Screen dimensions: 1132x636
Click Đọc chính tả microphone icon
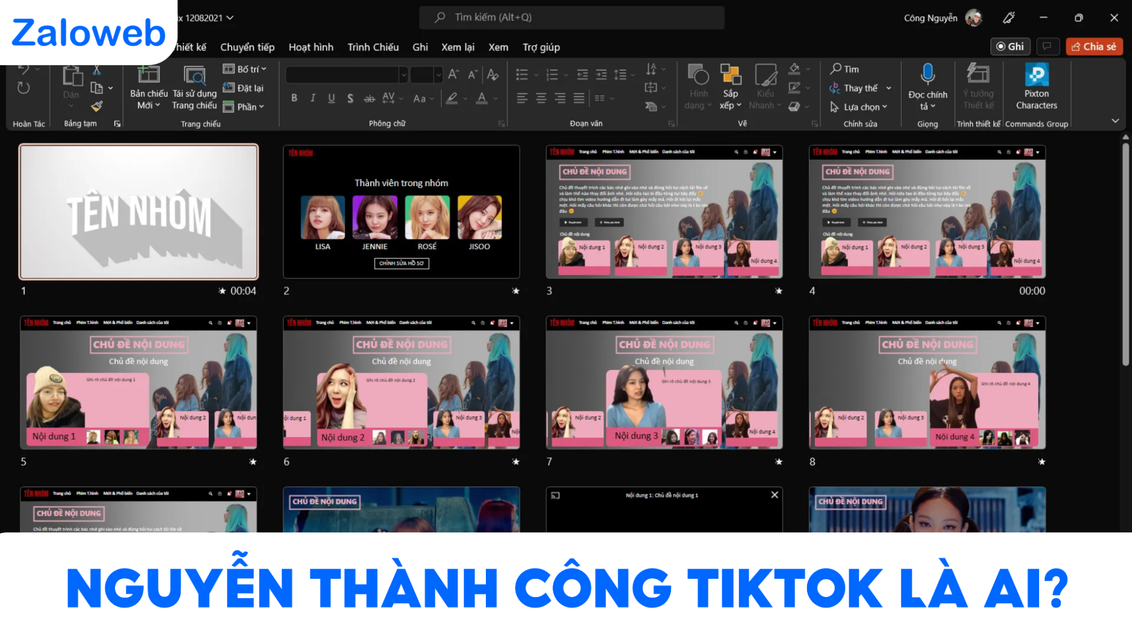coord(928,74)
